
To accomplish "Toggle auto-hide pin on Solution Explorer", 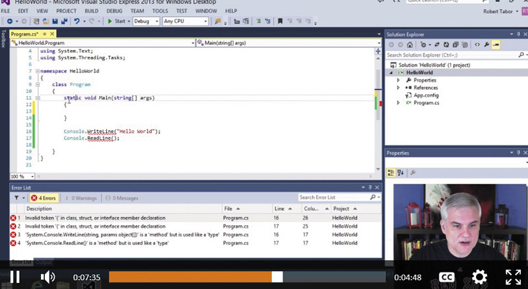I will (x=519, y=34).
